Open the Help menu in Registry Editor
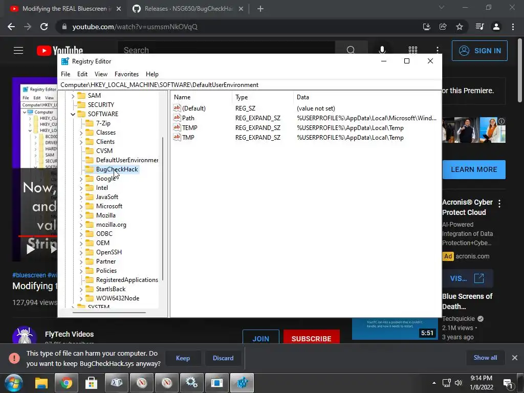Image resolution: width=524 pixels, height=393 pixels. 152,74
